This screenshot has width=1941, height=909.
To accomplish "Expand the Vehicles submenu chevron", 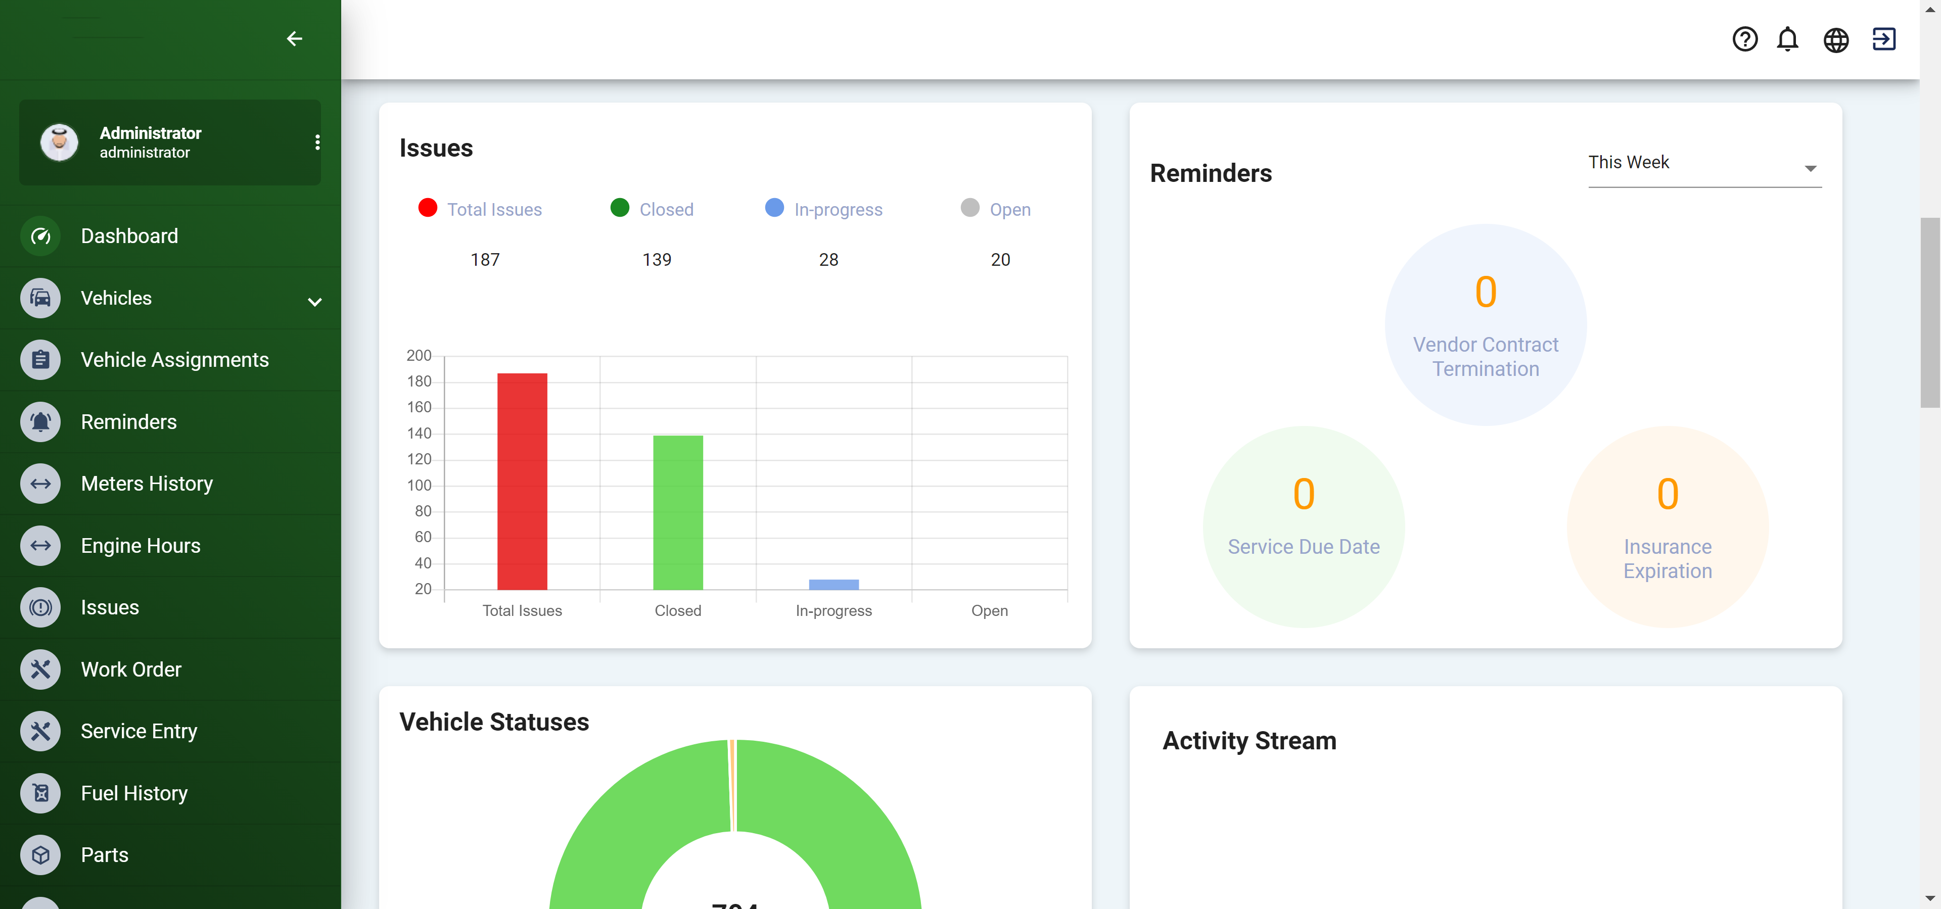I will (x=315, y=302).
